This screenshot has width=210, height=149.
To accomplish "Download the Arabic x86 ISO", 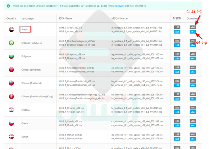I will click(193, 27).
